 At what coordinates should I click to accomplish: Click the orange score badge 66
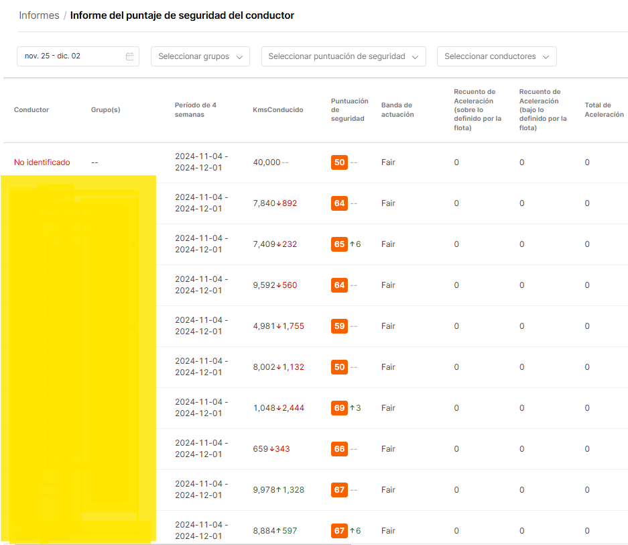(339, 449)
